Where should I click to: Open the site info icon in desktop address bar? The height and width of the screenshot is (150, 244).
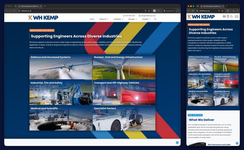click(19, 11)
